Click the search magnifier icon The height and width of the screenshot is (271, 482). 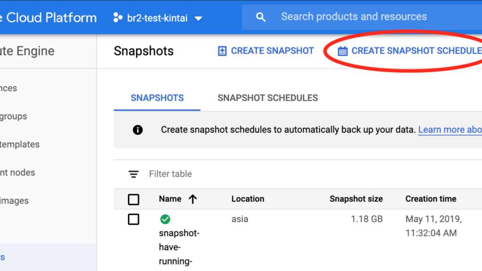(x=260, y=17)
